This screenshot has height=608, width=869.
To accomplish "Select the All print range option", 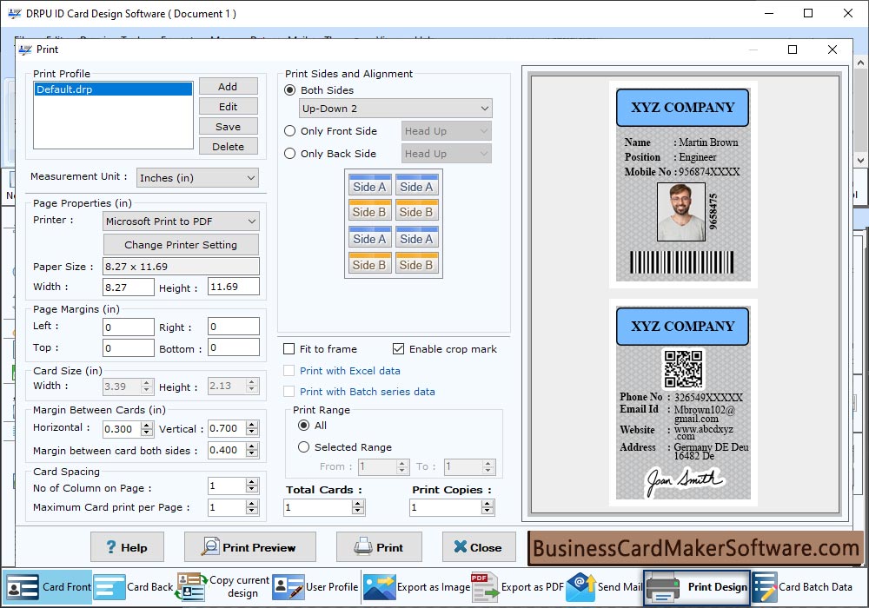I will pos(303,426).
